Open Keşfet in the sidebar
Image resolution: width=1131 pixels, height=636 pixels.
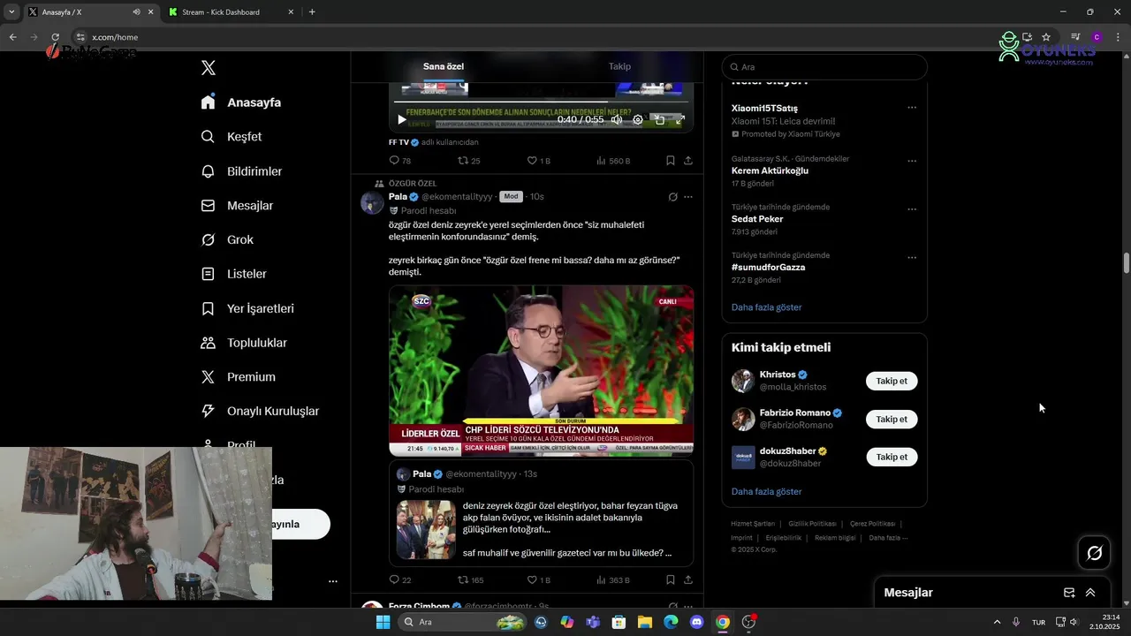232,137
